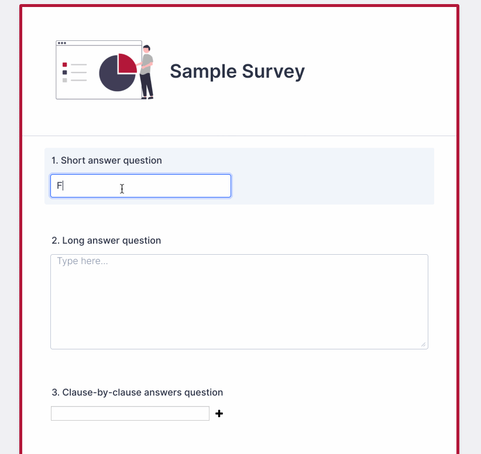
Task: Click the plus icon beside question 3
Action: 219,413
